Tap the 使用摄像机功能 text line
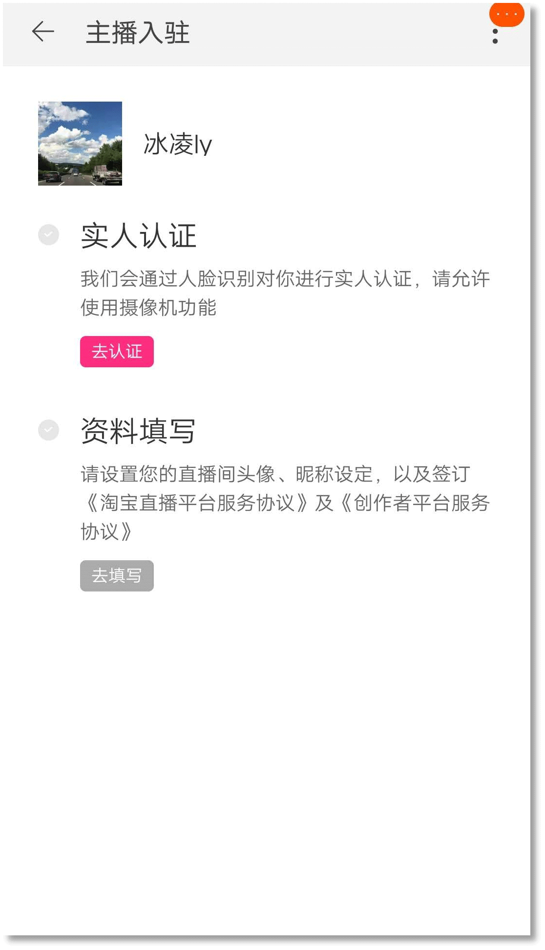 pyautogui.click(x=148, y=308)
